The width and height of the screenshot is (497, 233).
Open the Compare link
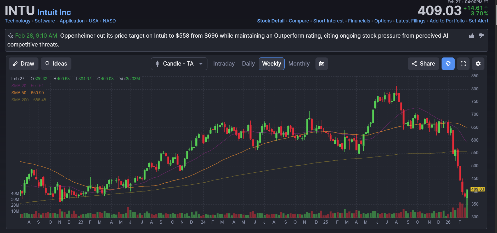tap(299, 21)
